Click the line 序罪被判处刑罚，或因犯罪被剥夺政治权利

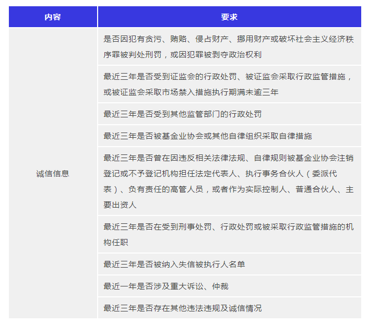point(182,54)
